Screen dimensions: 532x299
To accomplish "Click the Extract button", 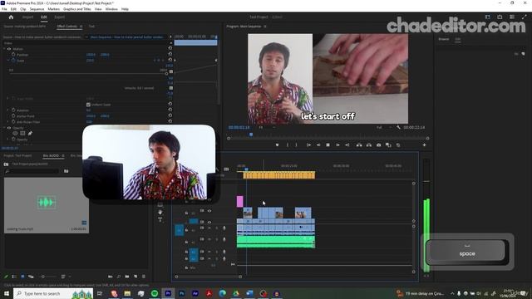I will pos(369,145).
